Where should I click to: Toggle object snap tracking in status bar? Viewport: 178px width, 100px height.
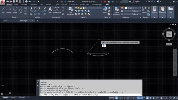point(139,98)
